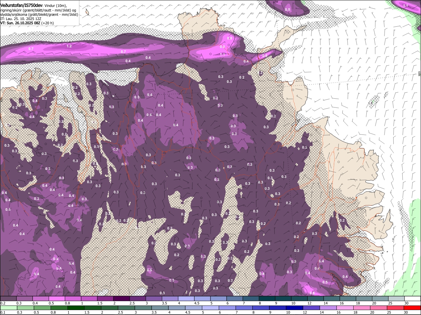Select the snow legend swatch for 3–3.5
Image resolution: width=421 pixels, height=315 pixels.
pos(154,299)
